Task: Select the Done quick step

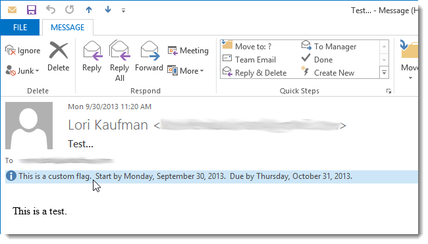Action: (317, 59)
